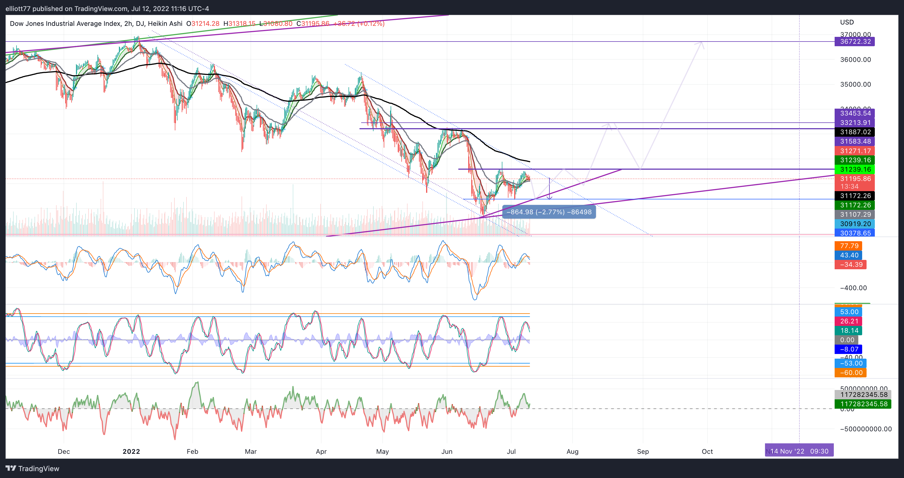904x478 pixels.
Task: Click the Sep label on time axis
Action: [x=643, y=451]
